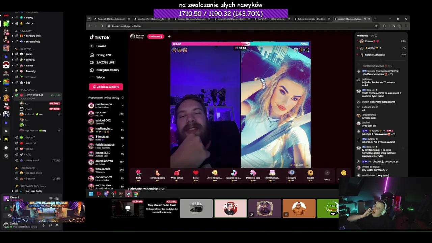Select the Z server icon in Discord
Image resolution: width=432 pixels, height=243 pixels.
click(x=6, y=90)
